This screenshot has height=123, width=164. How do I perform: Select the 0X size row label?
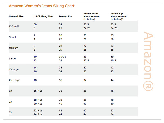tap(11, 91)
